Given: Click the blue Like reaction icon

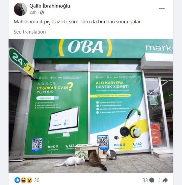Looking at the screenshot, I should point(17,180).
